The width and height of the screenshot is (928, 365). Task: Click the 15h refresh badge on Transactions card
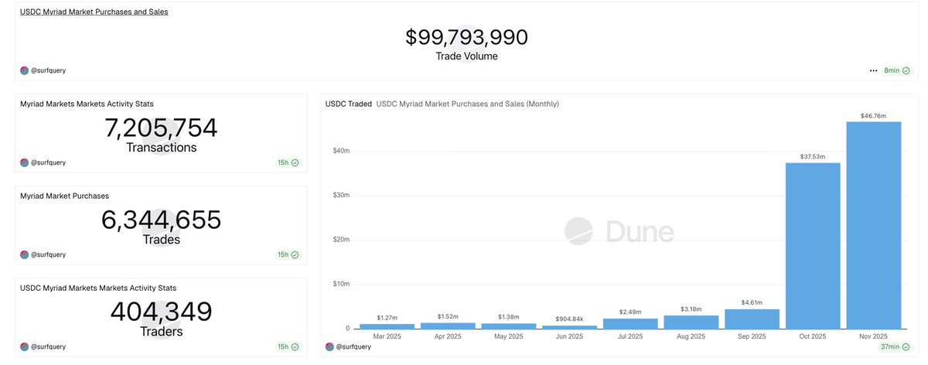(288, 162)
